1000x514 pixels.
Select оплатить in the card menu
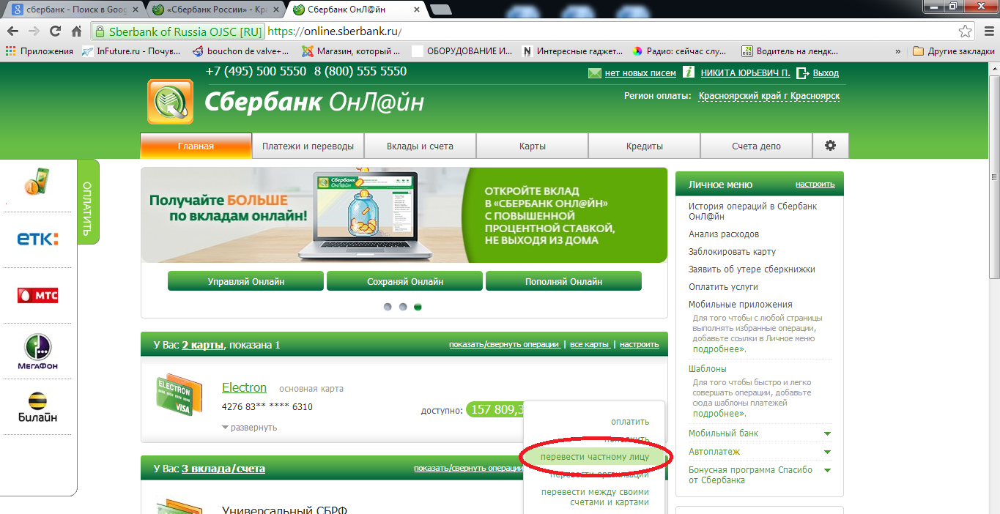(630, 422)
